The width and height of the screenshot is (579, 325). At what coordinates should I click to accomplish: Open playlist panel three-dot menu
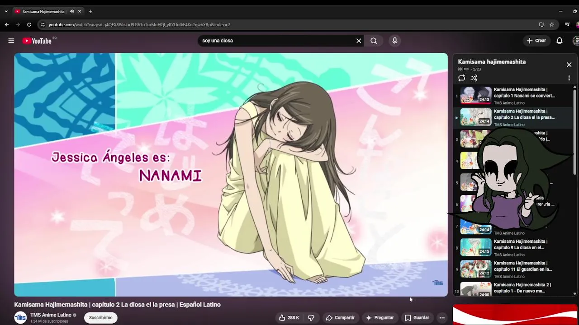(569, 78)
